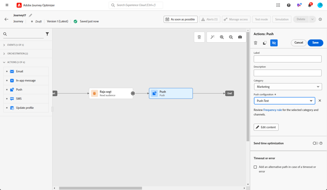Toggle Send time optimization switch

[x=315, y=143]
